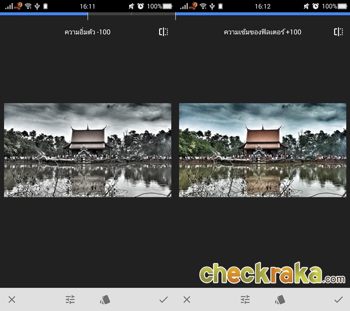The image size is (350, 311).
Task: Open adjustment sliders icon in the 16:12 screen
Action: tap(245, 299)
